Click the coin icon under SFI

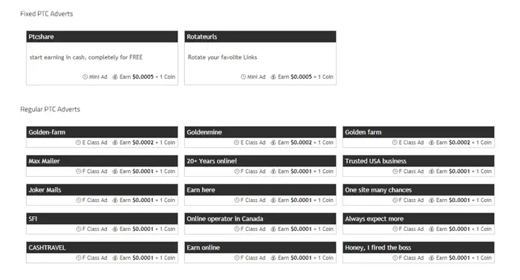tap(115, 229)
